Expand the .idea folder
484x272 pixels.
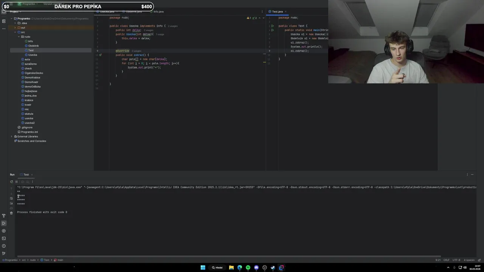[15, 23]
